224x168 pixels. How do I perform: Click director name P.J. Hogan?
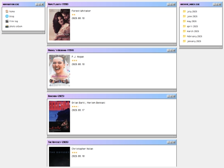[x=78, y=57]
